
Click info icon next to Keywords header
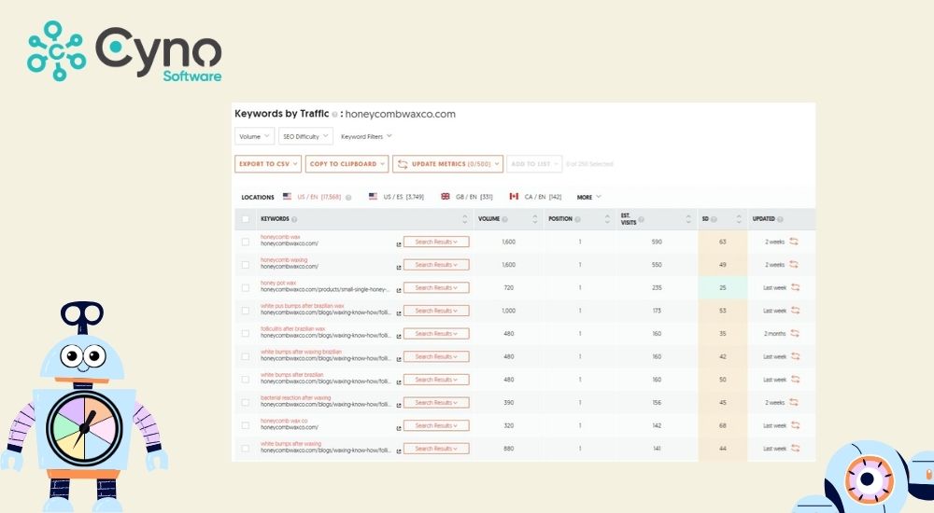[x=294, y=219]
